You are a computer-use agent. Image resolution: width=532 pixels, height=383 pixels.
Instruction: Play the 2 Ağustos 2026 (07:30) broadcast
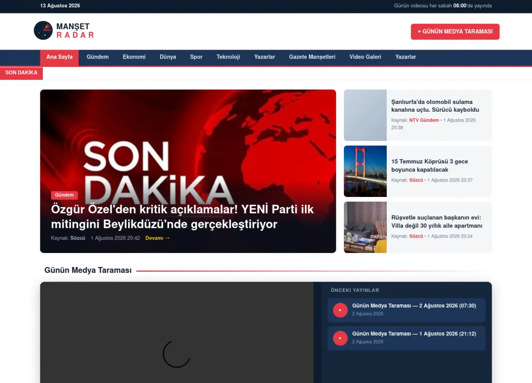[406, 310]
